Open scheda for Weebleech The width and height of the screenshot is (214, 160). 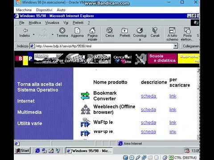point(148,110)
